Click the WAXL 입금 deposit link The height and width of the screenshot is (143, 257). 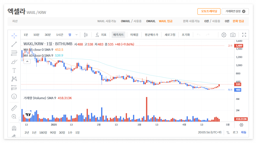point(166,21)
